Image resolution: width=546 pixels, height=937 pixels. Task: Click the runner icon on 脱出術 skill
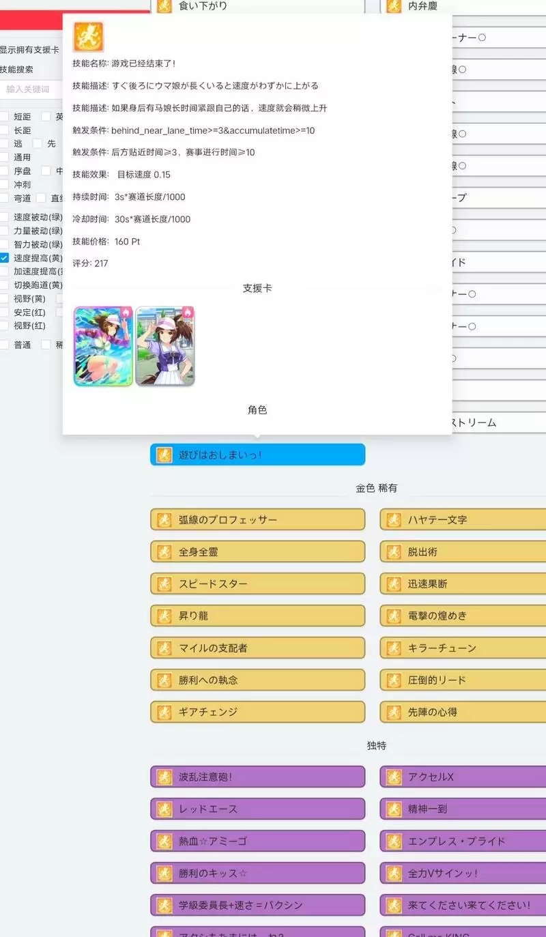(393, 551)
